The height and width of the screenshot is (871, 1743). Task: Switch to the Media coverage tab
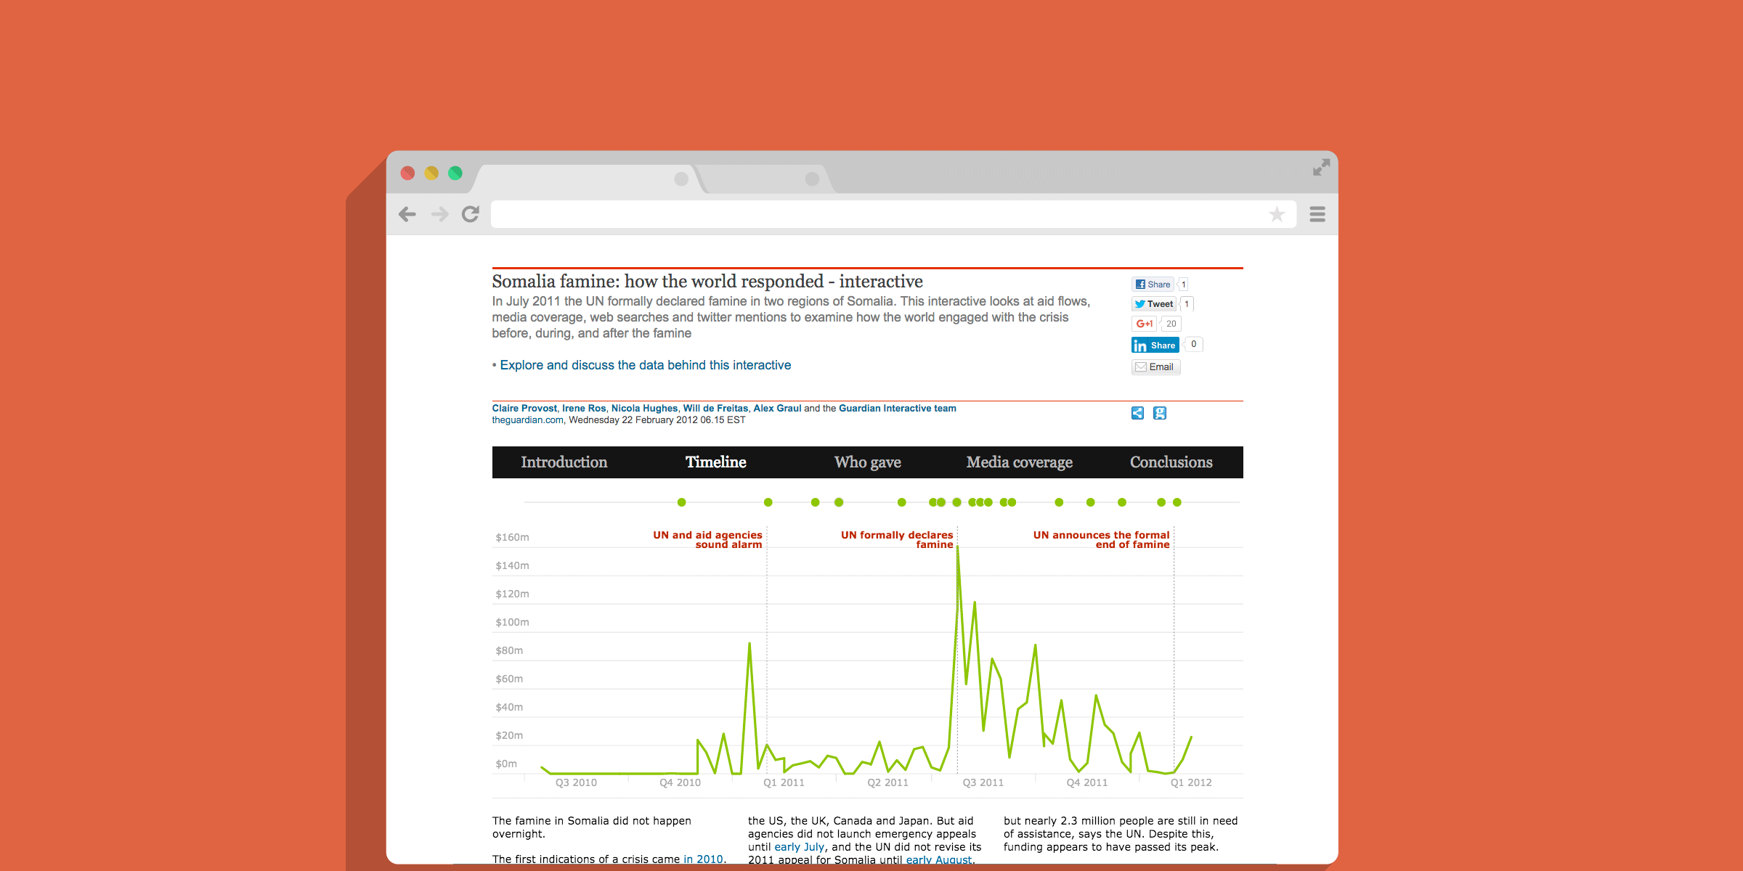(x=1020, y=462)
